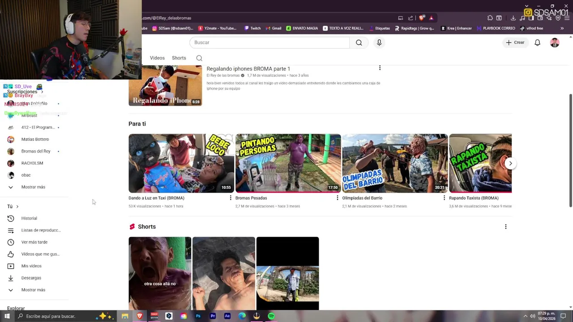The height and width of the screenshot is (322, 573).
Task: Open Premiere Pro from the taskbar
Action: pos(213,316)
